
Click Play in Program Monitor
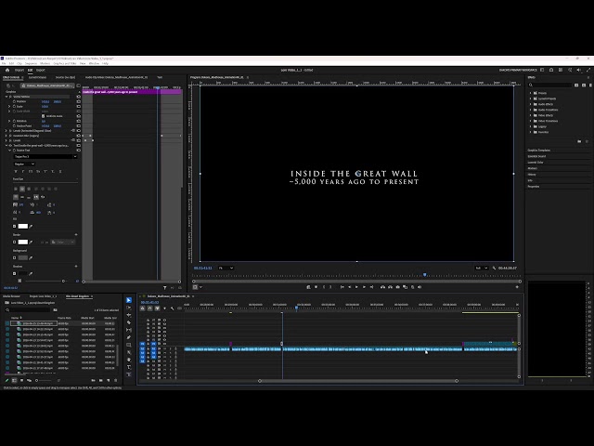click(x=356, y=287)
